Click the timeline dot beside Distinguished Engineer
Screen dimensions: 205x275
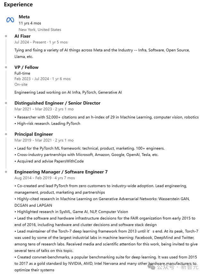pos(6,103)
